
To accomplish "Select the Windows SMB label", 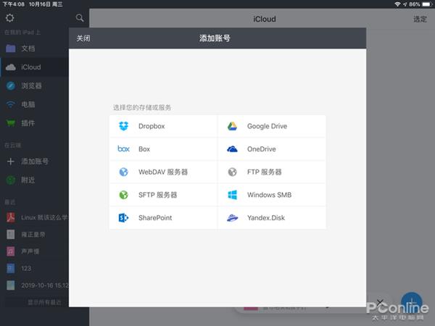I will [269, 195].
